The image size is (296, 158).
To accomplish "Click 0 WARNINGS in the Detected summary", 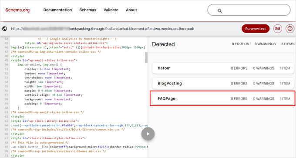I will click(265, 44).
